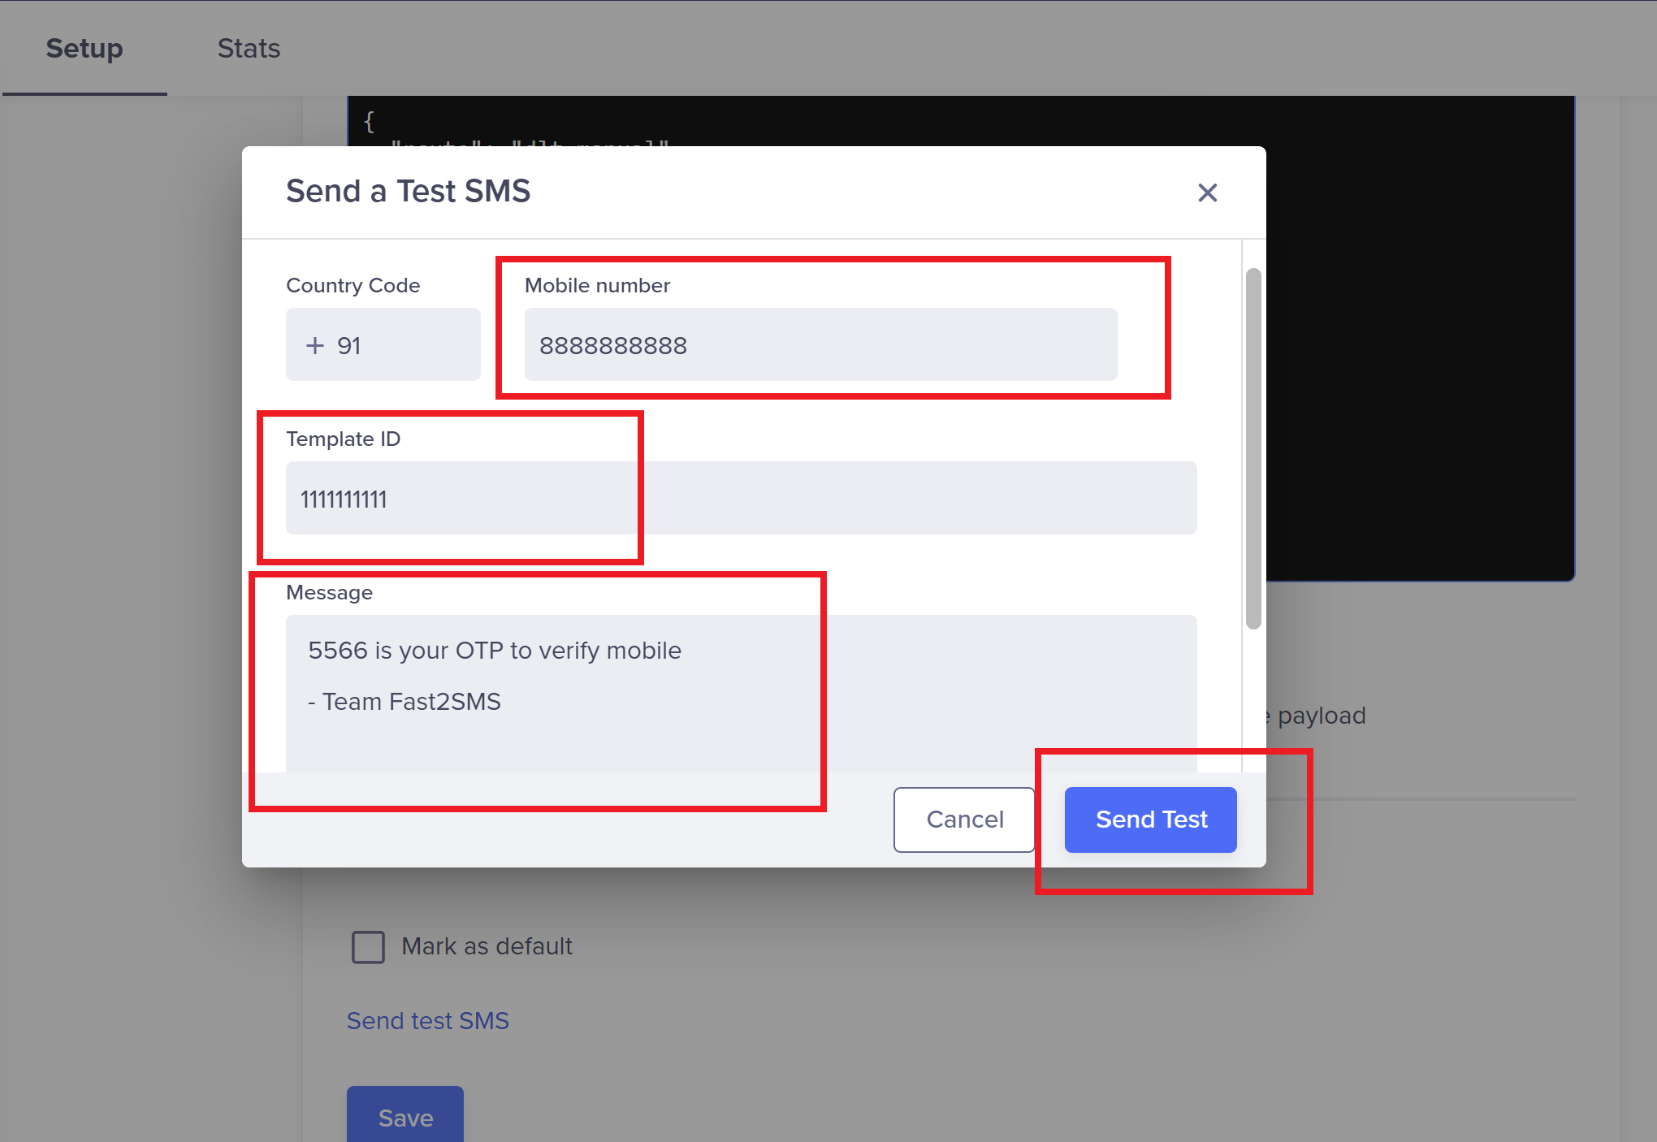The image size is (1657, 1142).
Task: Click the Save button
Action: pyautogui.click(x=405, y=1117)
